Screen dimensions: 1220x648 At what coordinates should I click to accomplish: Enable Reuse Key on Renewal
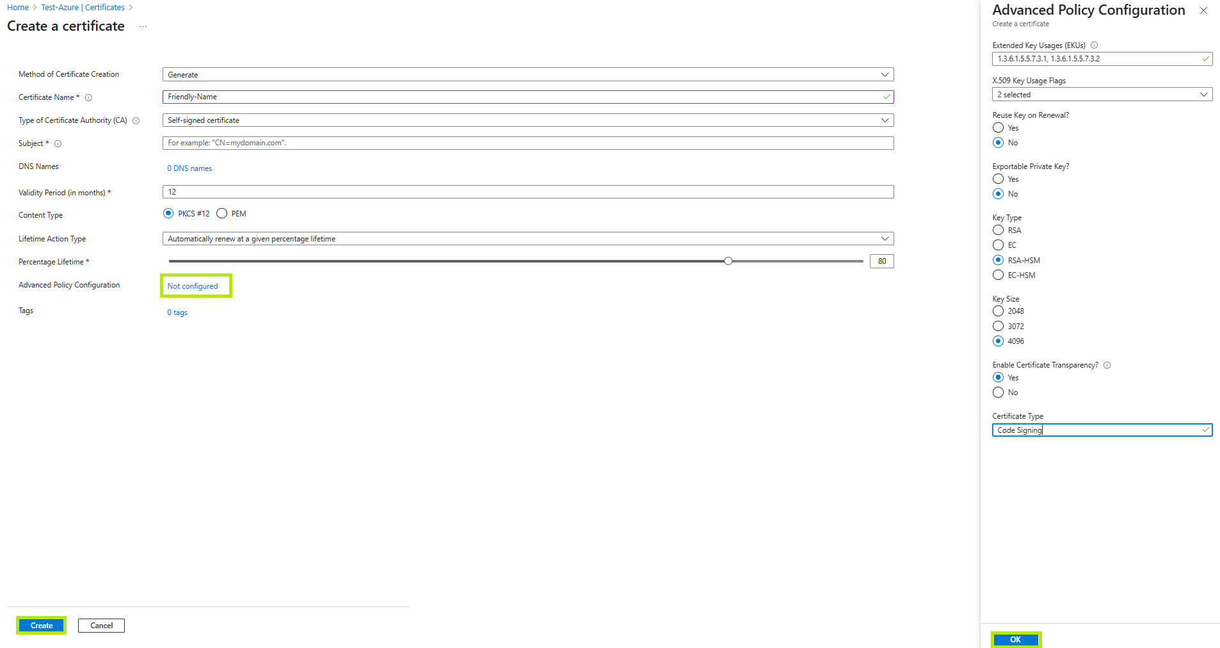tap(998, 127)
